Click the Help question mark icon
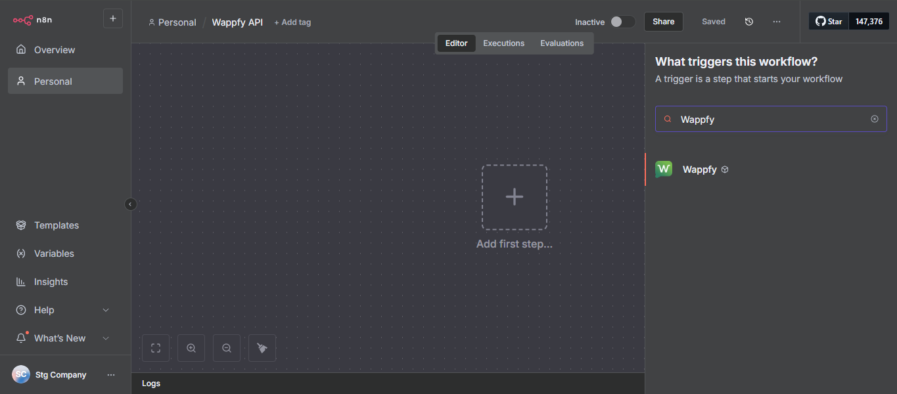This screenshot has height=394, width=897. (x=21, y=310)
